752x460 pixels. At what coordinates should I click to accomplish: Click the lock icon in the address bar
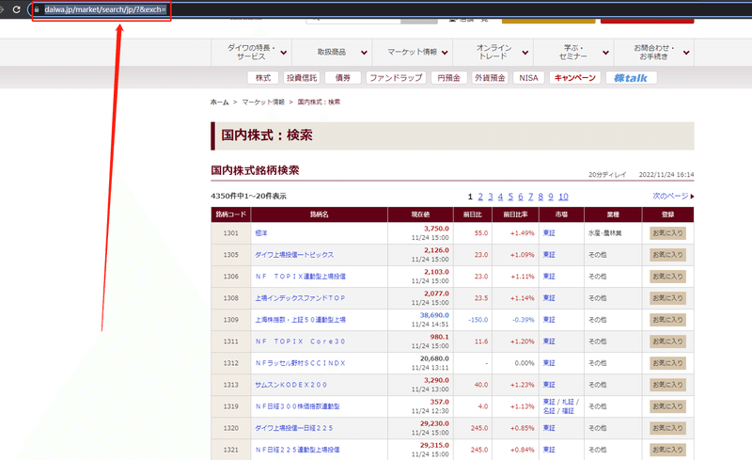click(37, 9)
